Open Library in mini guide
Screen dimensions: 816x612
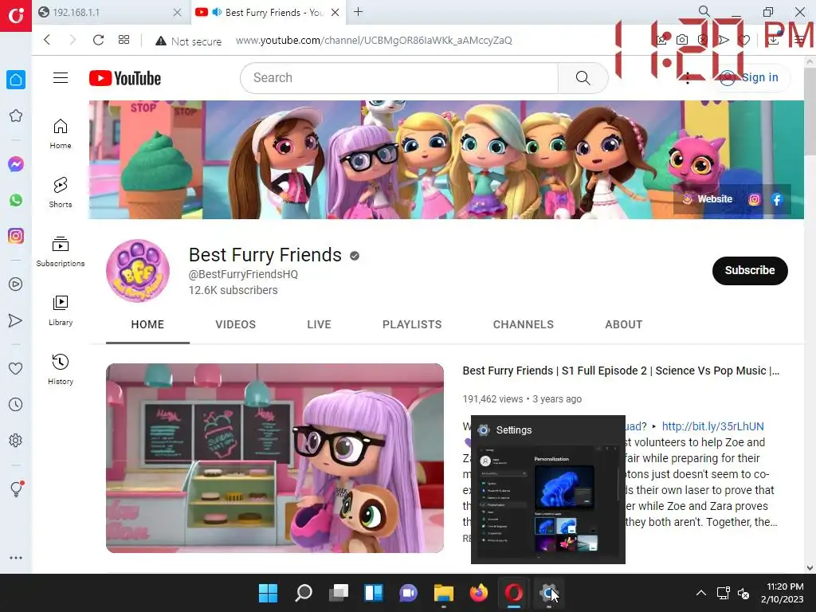point(61,311)
